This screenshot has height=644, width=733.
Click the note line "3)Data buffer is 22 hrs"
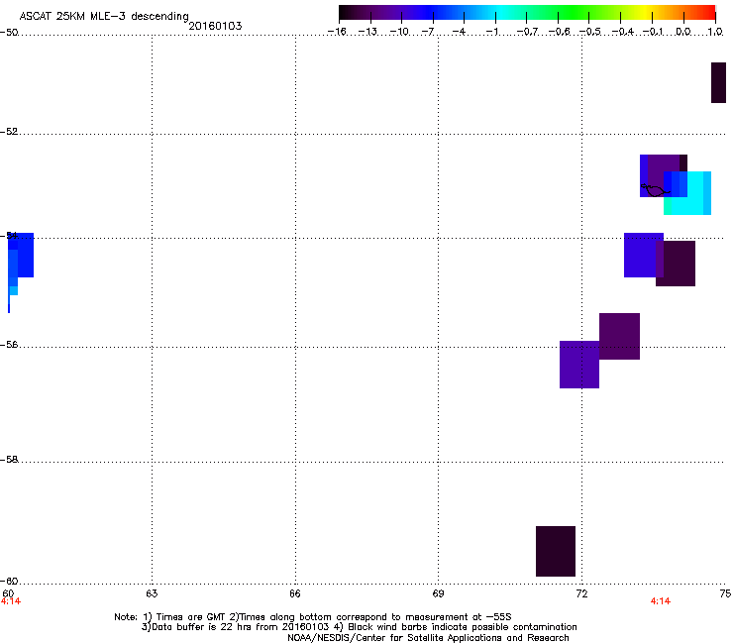pos(359,627)
